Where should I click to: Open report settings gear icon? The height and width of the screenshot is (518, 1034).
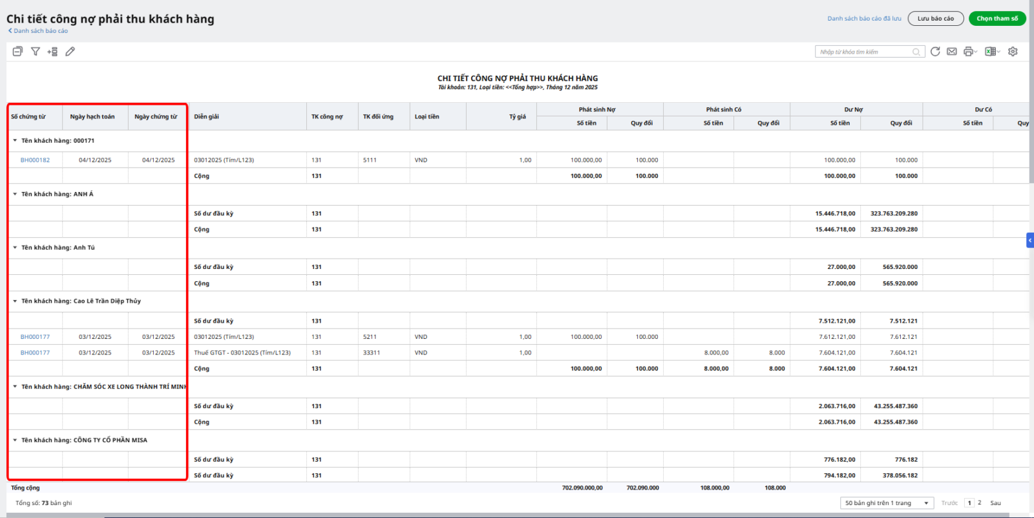coord(1013,52)
